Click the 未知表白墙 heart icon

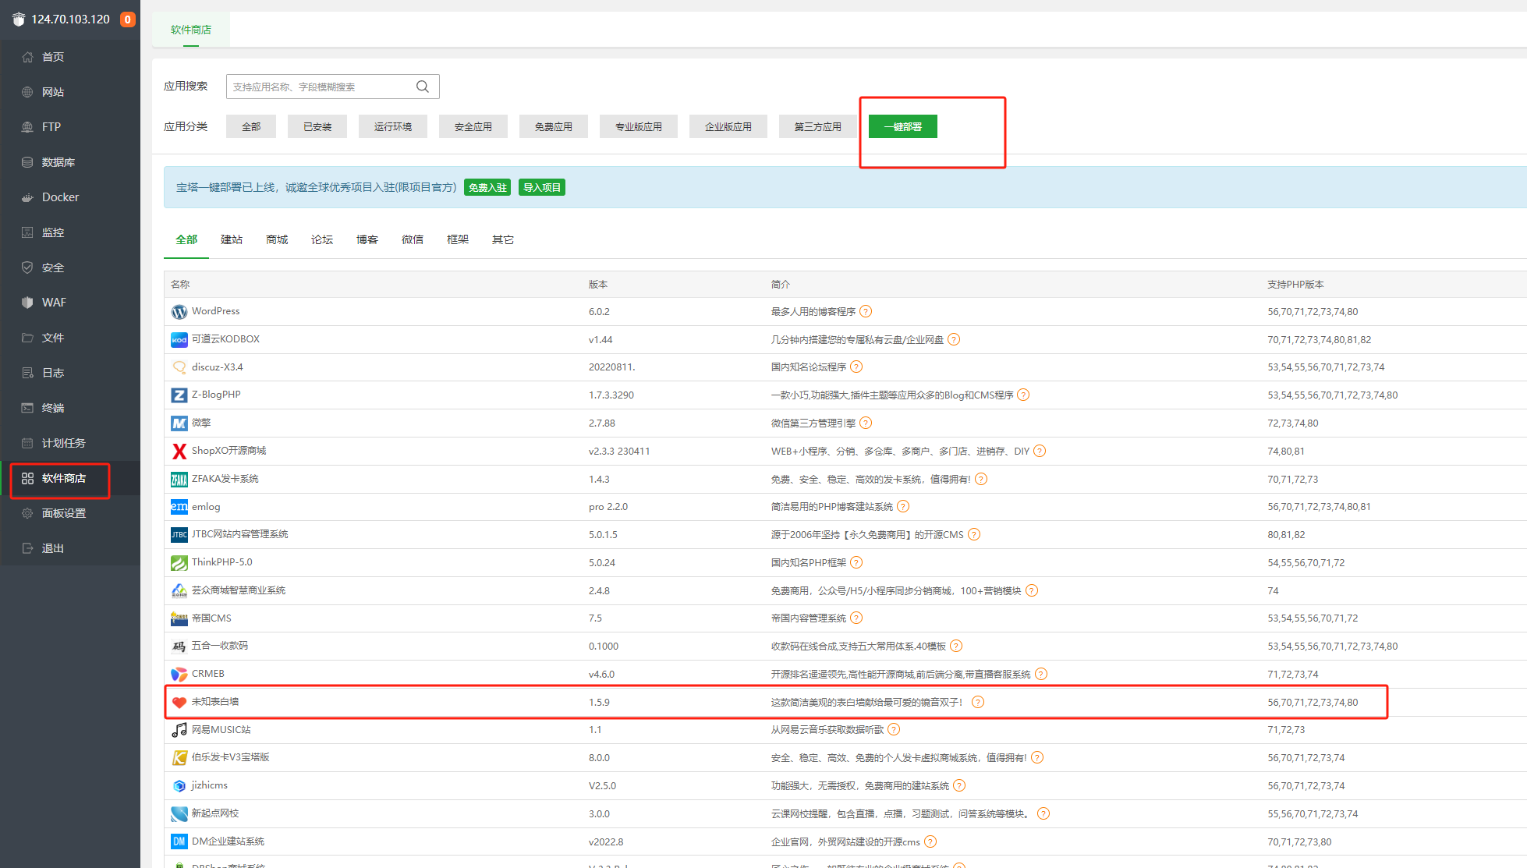click(x=179, y=702)
